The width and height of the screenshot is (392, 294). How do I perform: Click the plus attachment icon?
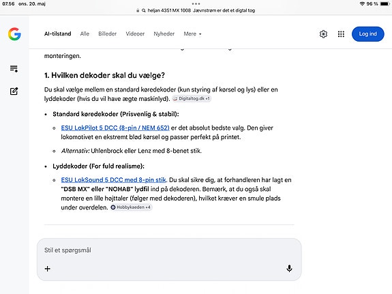pyautogui.click(x=48, y=269)
